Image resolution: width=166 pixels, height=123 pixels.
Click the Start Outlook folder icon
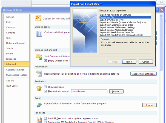[x=39, y=57]
